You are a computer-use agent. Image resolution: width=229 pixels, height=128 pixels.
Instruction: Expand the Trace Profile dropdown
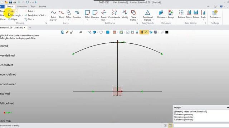coord(137,20)
